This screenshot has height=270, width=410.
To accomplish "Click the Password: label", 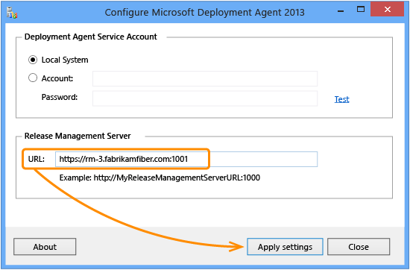I will click(60, 97).
